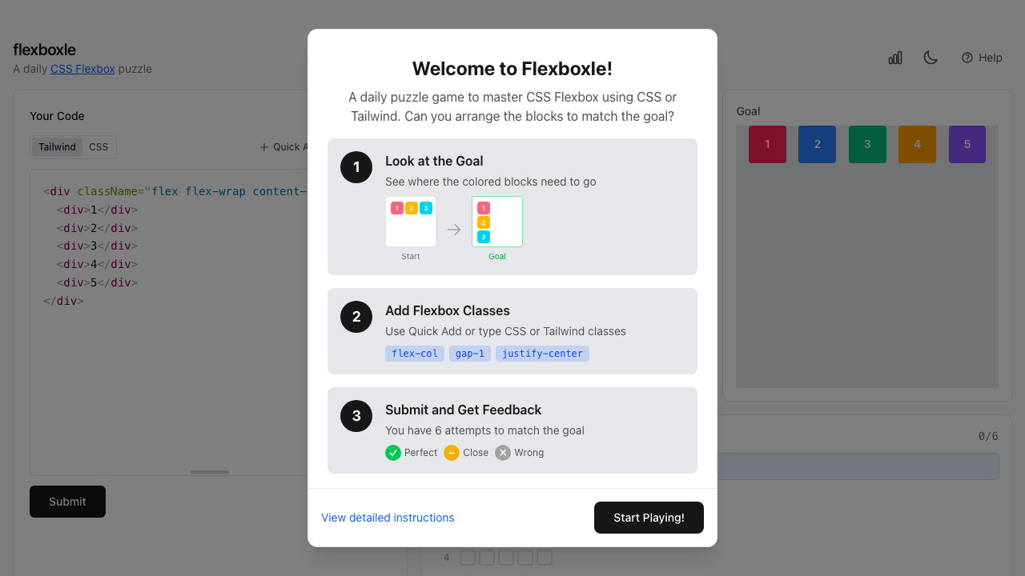Image resolution: width=1025 pixels, height=576 pixels.
Task: Click the flexboxle header title
Action: click(x=44, y=49)
